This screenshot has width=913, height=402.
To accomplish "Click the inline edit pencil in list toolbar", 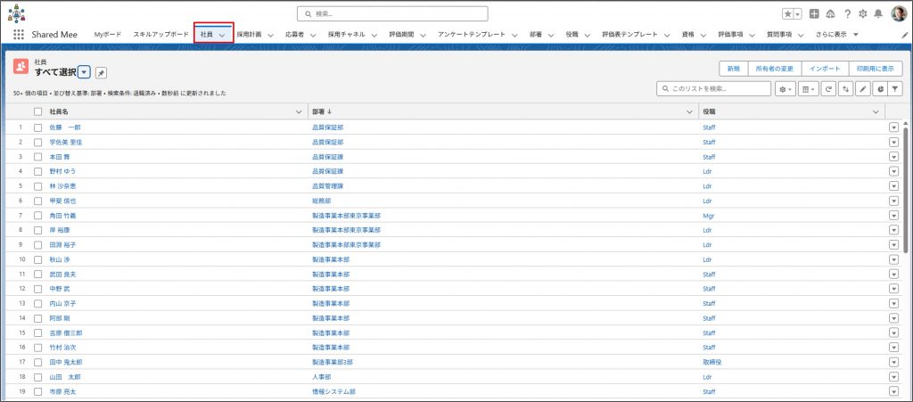I will point(862,89).
